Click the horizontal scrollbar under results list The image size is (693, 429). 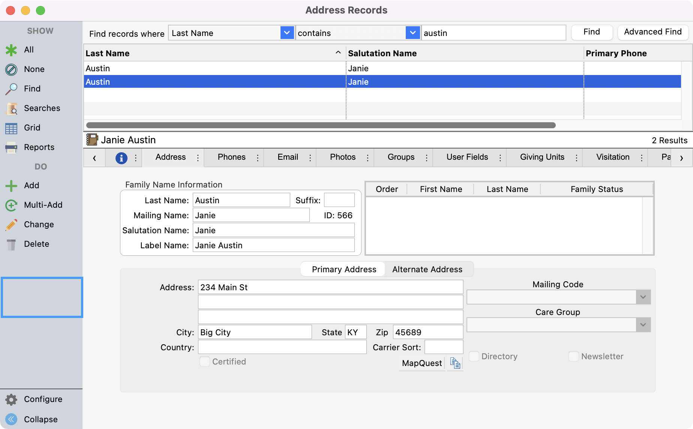pyautogui.click(x=321, y=125)
